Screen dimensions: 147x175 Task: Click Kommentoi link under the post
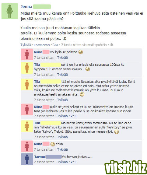coord(42,45)
